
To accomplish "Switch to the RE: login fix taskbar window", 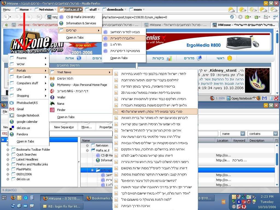I will pos(62,206).
